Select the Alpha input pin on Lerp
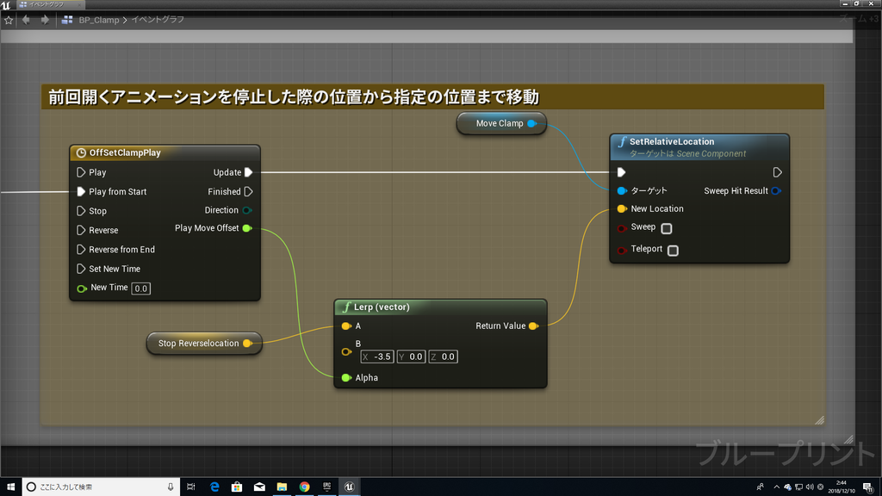This screenshot has height=496, width=882. click(x=346, y=377)
